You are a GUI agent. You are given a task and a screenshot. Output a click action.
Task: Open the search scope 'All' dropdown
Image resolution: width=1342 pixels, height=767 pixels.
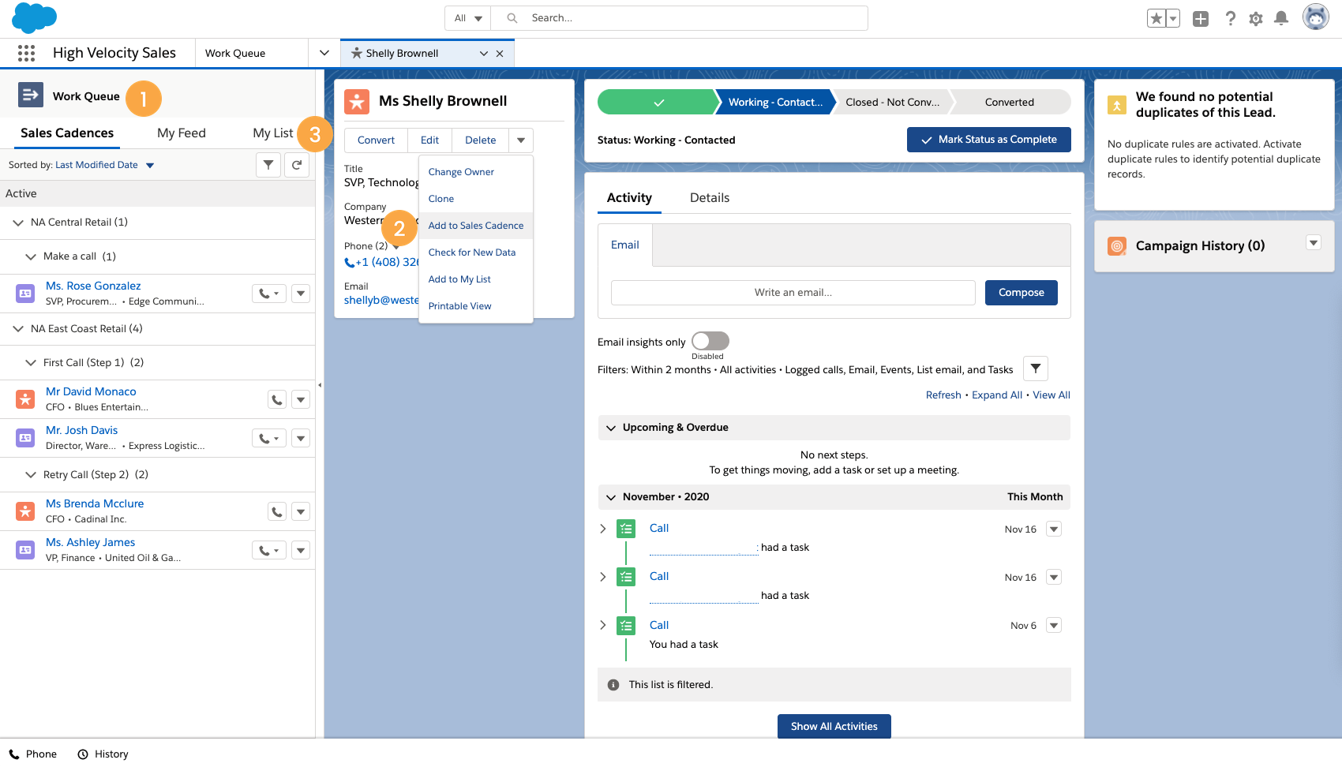coord(468,18)
